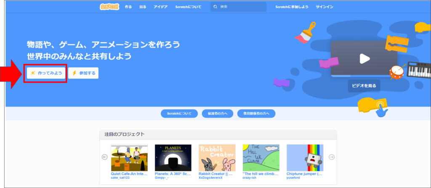
Task: Open author yuseford profile
Action: (293, 178)
